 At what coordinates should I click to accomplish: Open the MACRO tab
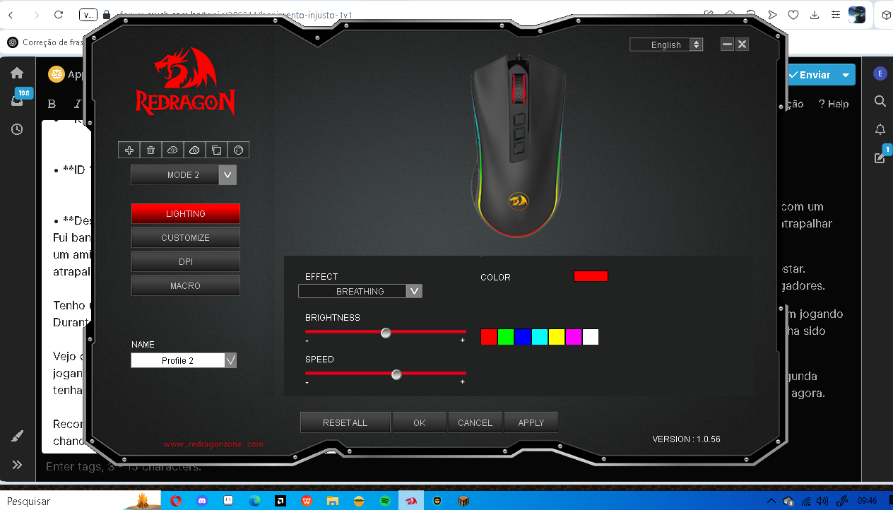(x=186, y=285)
